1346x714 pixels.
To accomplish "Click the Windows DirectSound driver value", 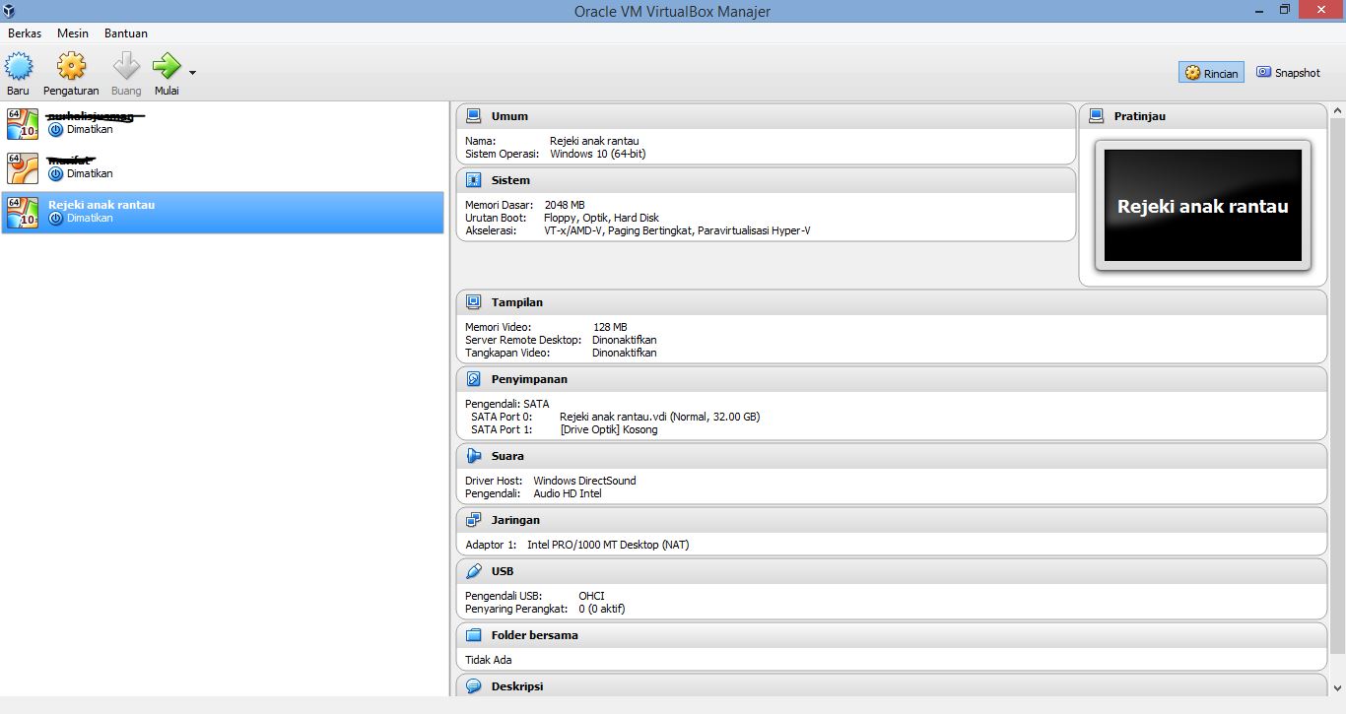I will click(x=584, y=481).
